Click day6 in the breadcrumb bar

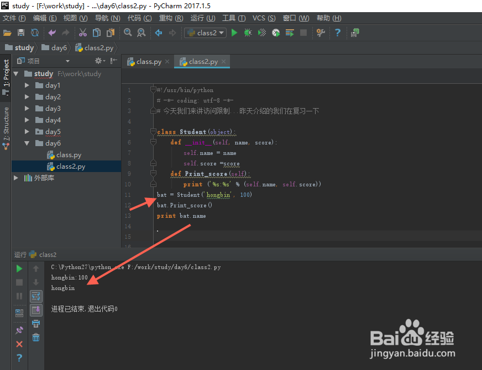coord(54,47)
